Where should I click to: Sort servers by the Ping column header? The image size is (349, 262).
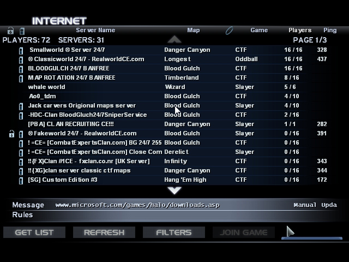[x=330, y=31]
